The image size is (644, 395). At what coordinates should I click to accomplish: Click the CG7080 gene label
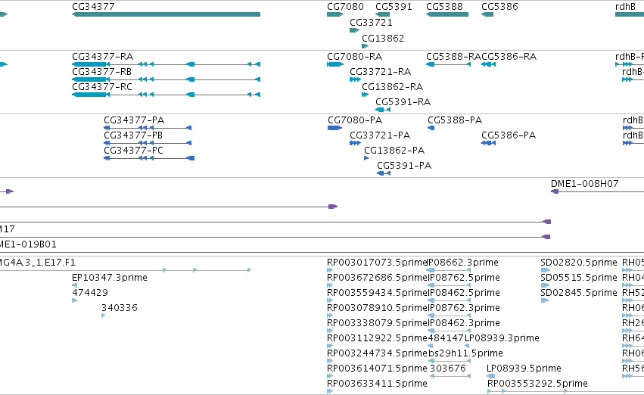coord(345,7)
